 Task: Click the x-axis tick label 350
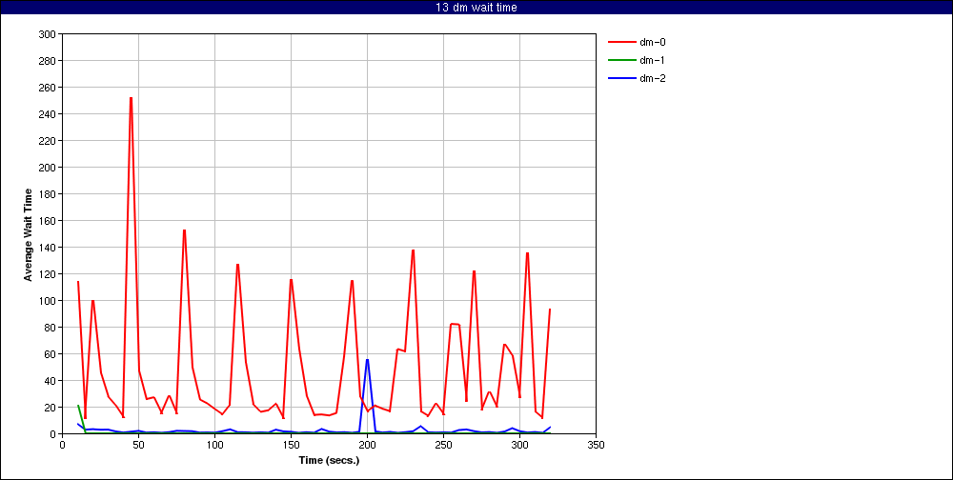[x=596, y=444]
